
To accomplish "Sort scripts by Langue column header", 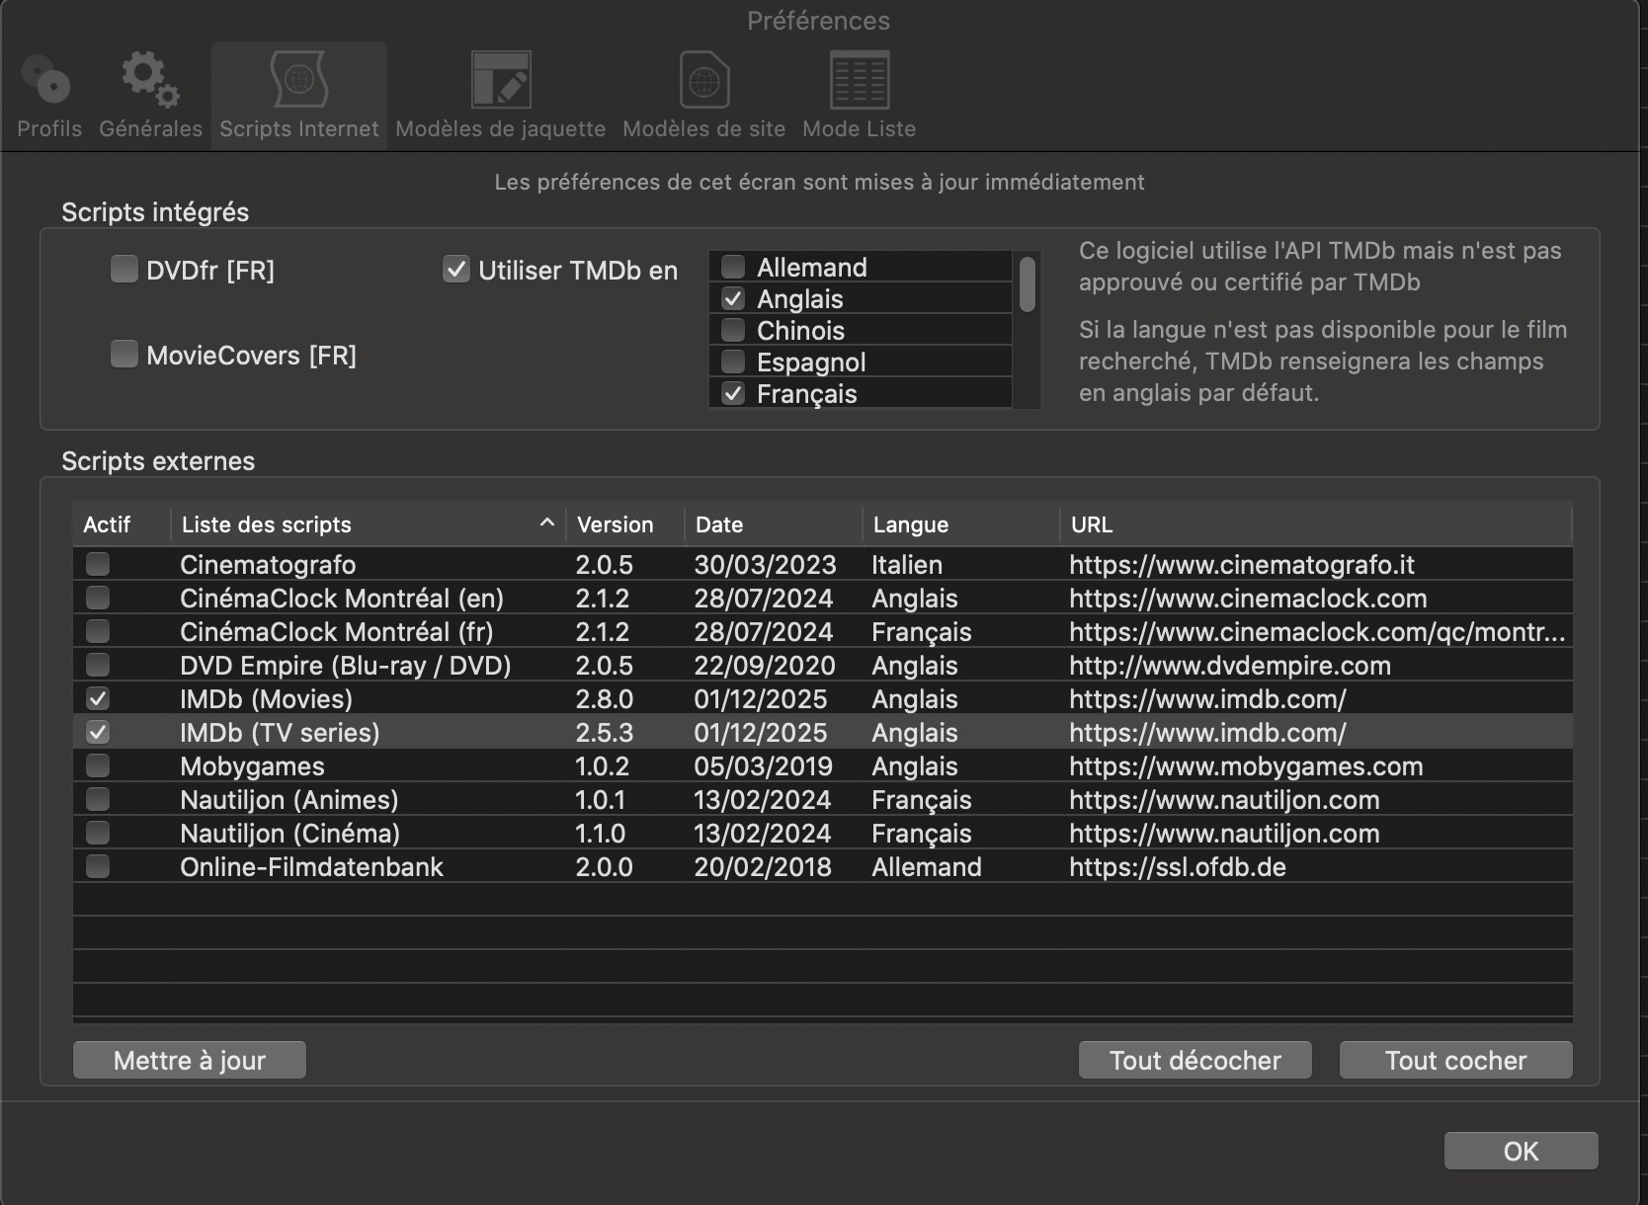I will pos(958,524).
